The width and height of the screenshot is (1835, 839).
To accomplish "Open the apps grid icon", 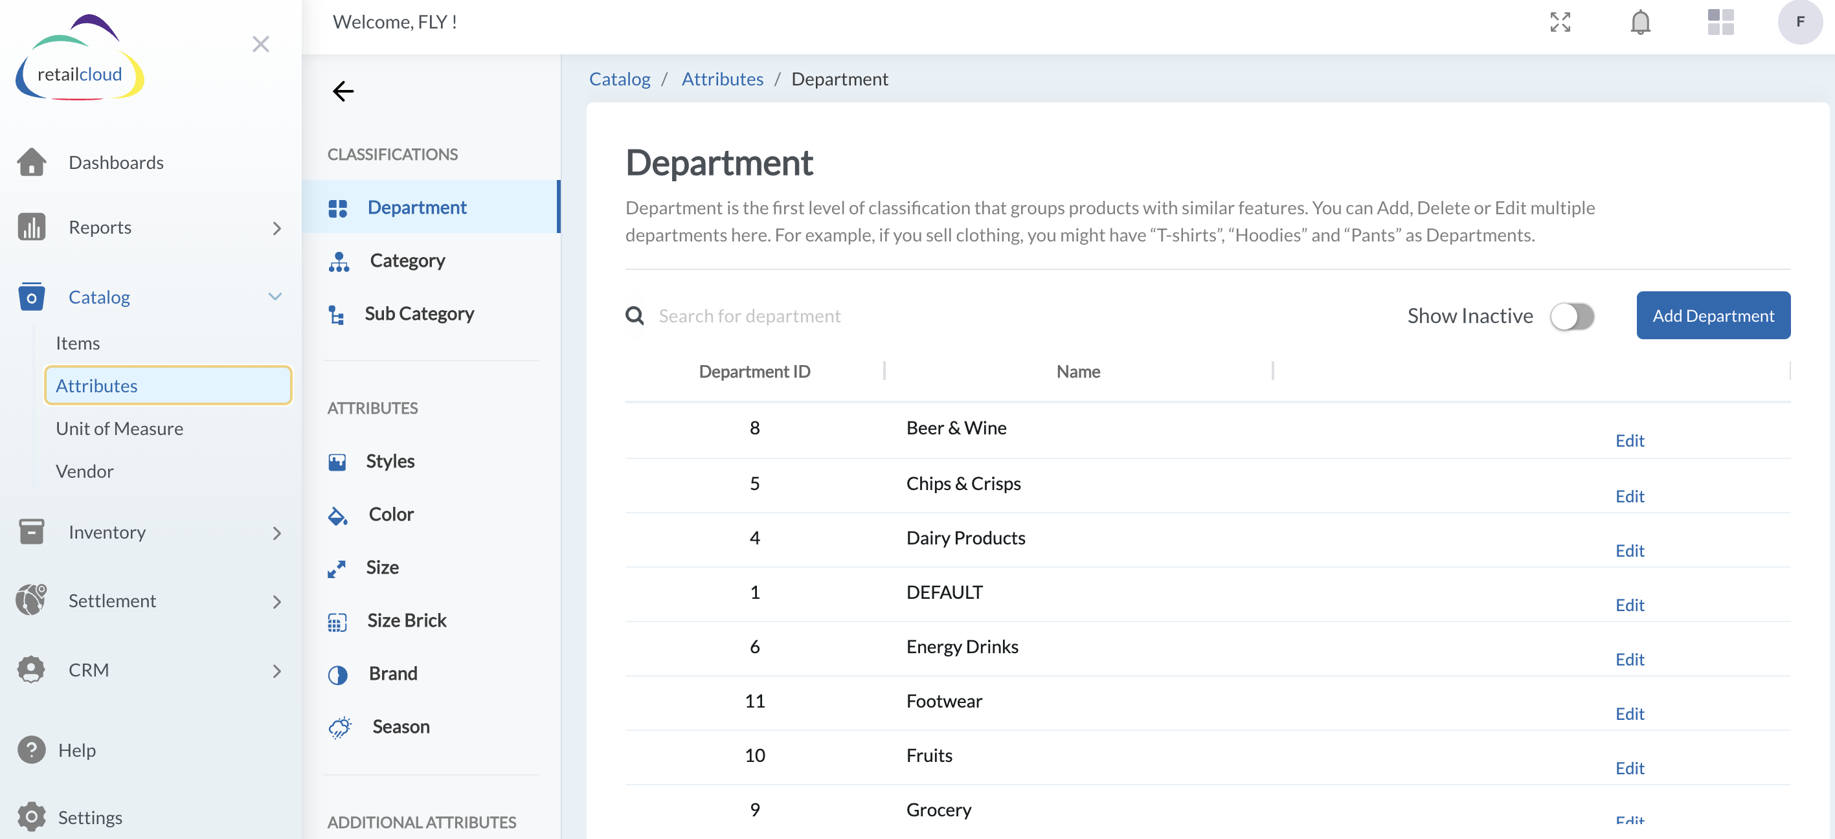I will click(1720, 22).
